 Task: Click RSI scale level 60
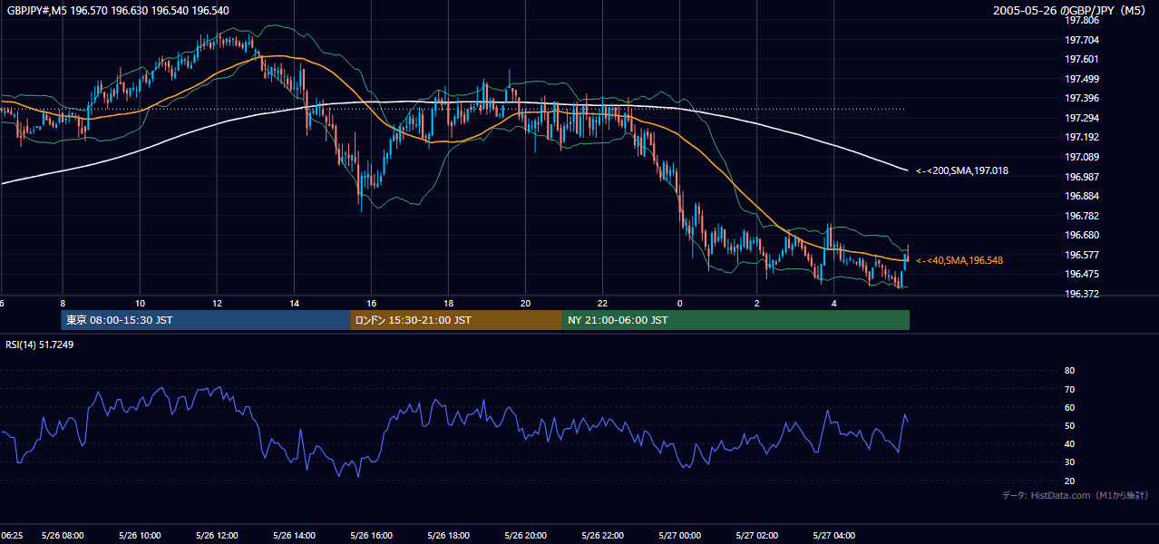pyautogui.click(x=1069, y=407)
